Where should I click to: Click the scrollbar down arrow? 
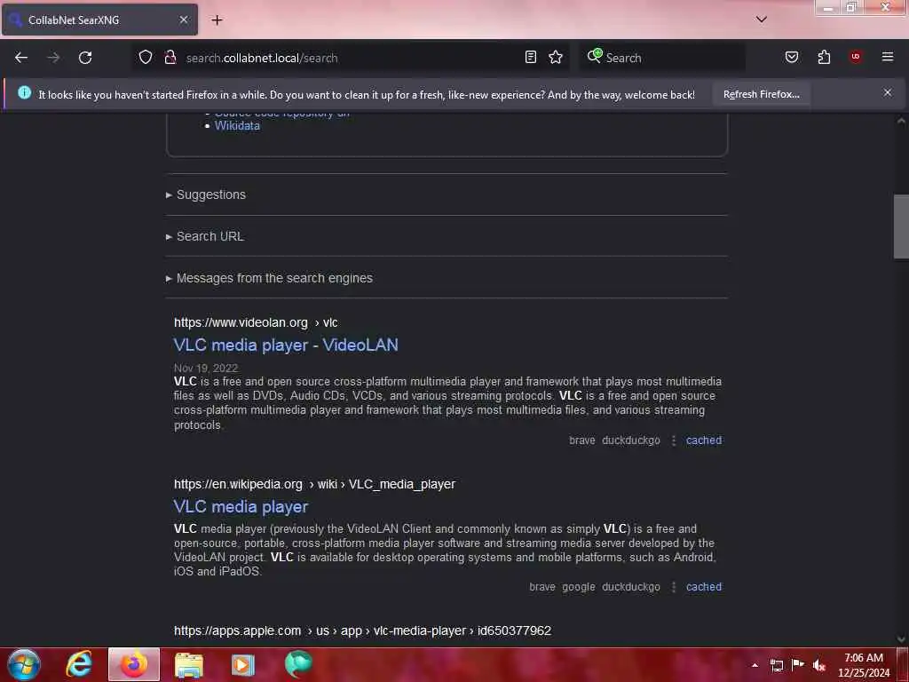point(902,639)
